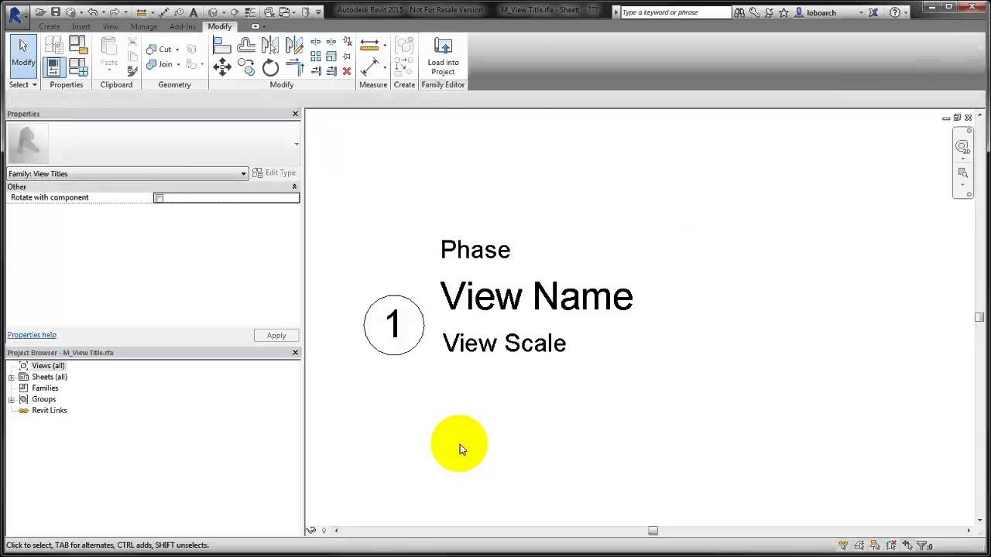Screen dimensions: 991x557
Task: Switch to the Insert ribbon tab
Action: (81, 26)
